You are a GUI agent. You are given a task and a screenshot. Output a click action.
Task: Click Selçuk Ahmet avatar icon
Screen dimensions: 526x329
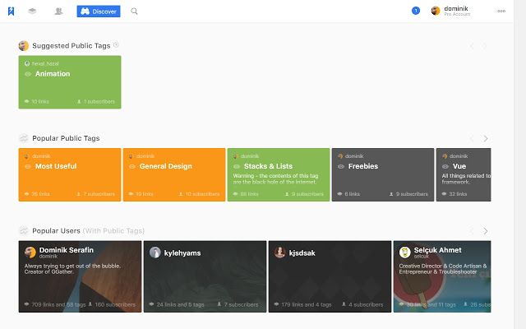404,253
